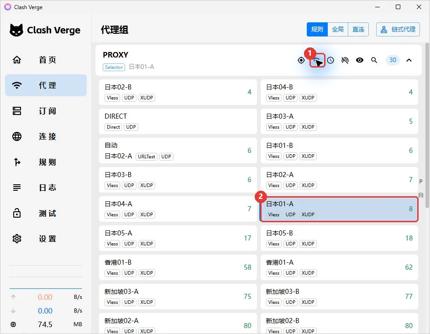Jump to group via 'P' index letter
This screenshot has height=334, width=430.
[421, 181]
